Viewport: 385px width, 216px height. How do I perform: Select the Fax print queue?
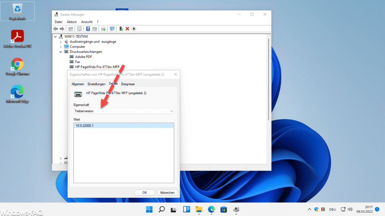[77, 62]
